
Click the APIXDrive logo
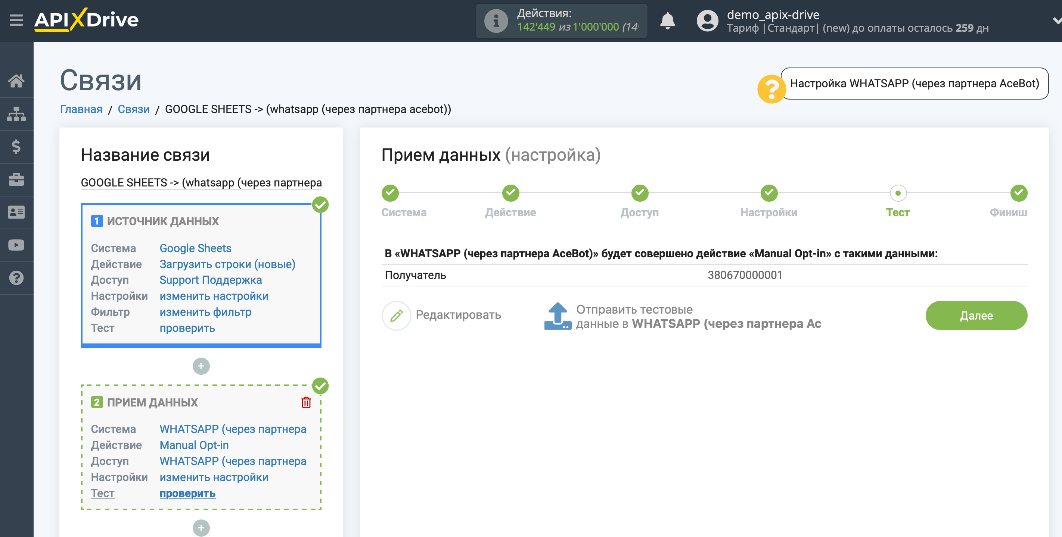[87, 20]
